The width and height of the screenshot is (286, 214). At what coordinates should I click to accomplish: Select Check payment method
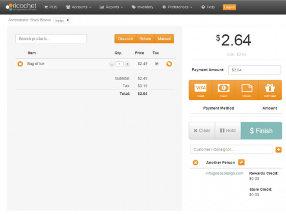247,90
